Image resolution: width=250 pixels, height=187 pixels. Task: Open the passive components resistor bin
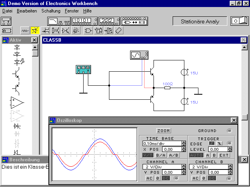pos(25,30)
